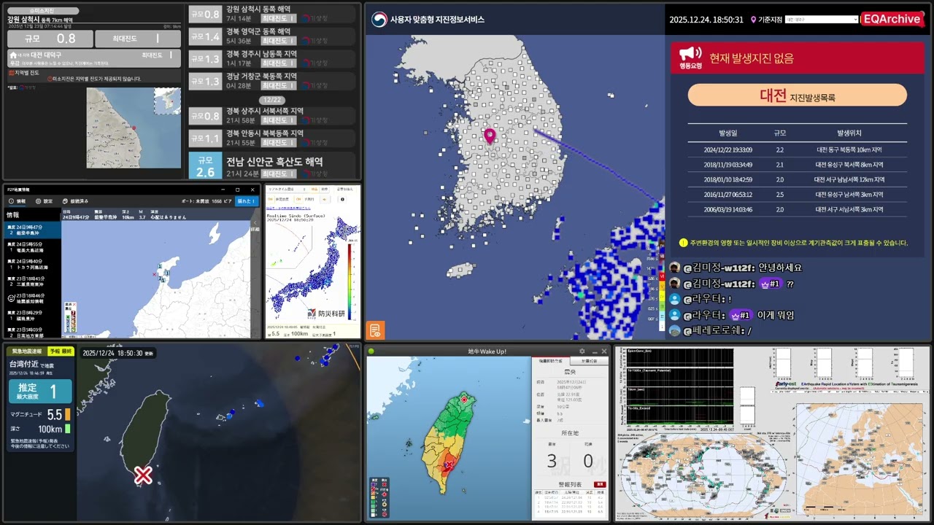Click the 지역별 진도 map icon
934x525 pixels.
pos(11,73)
